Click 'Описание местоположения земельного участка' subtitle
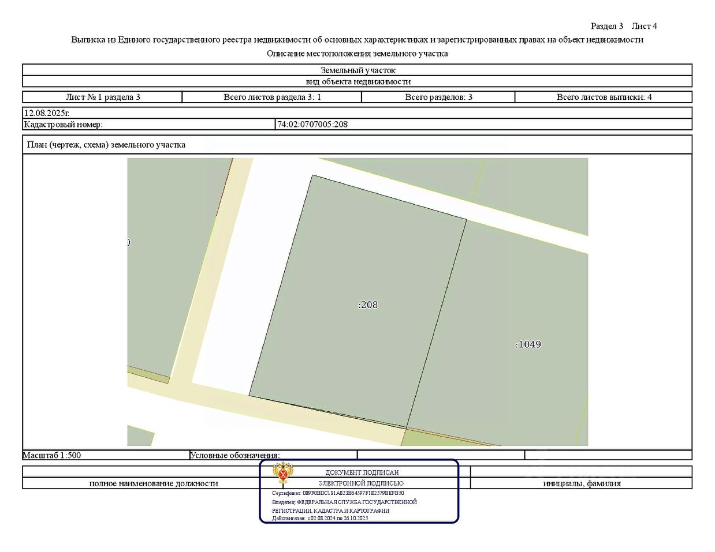This screenshot has height=552, width=715. 357,54
